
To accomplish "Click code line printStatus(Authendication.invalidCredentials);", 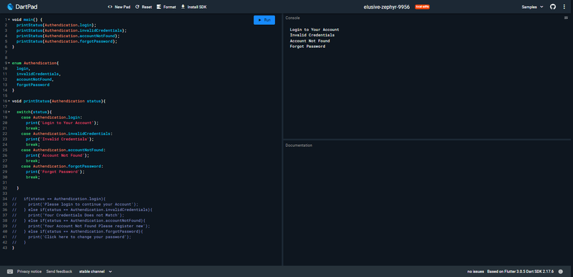I will click(x=71, y=30).
